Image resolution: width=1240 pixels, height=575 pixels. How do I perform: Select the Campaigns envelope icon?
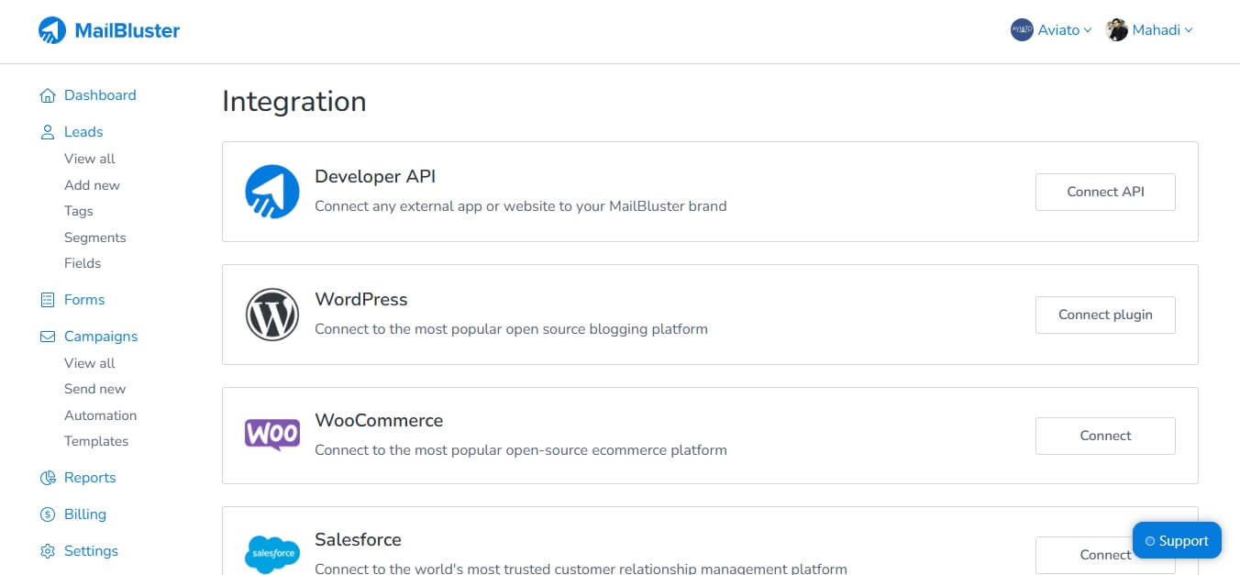(x=47, y=336)
